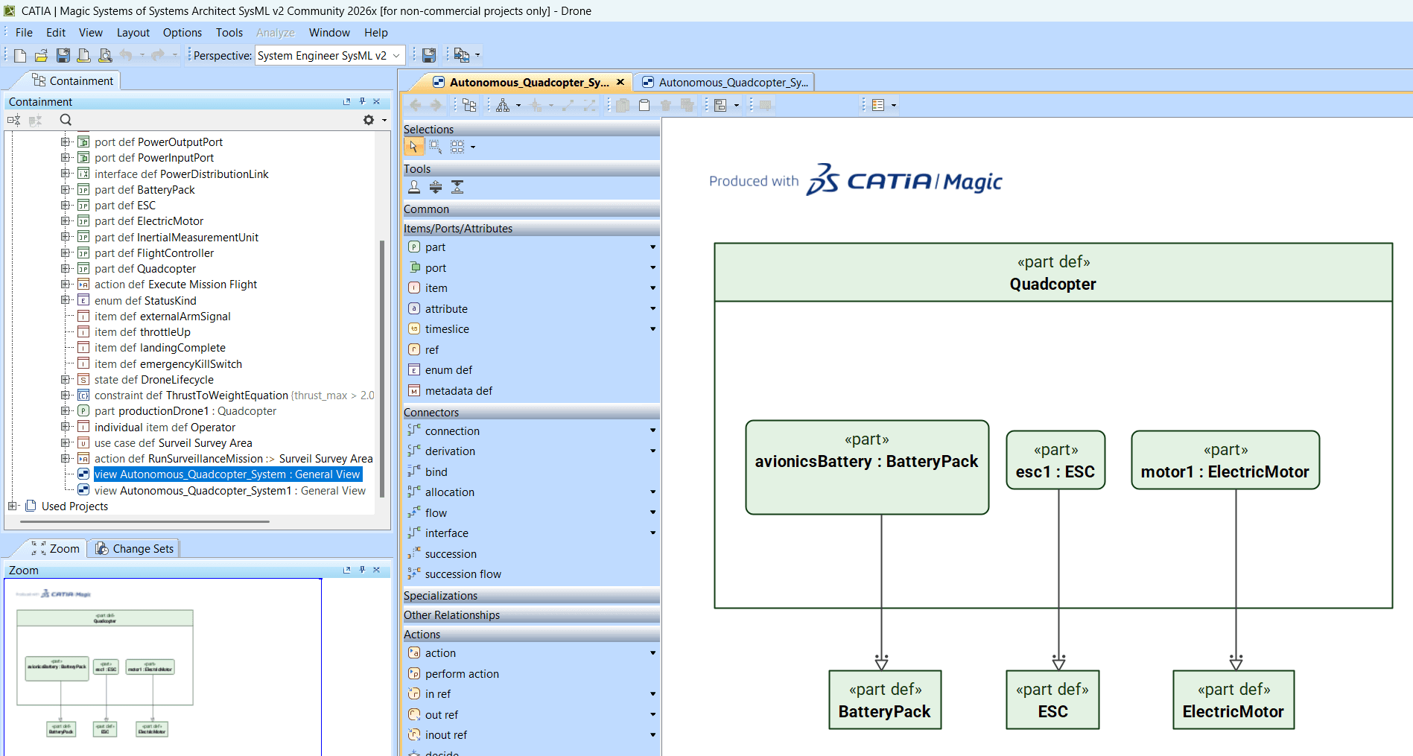Select the esc1 : ESC part
The width and height of the screenshot is (1413, 756).
point(1055,460)
